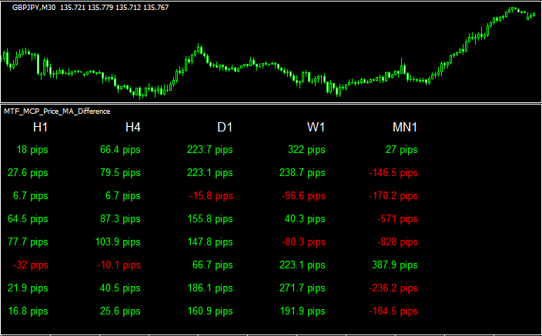542x336 pixels.
Task: Select the MN1 column header
Action: click(x=405, y=127)
